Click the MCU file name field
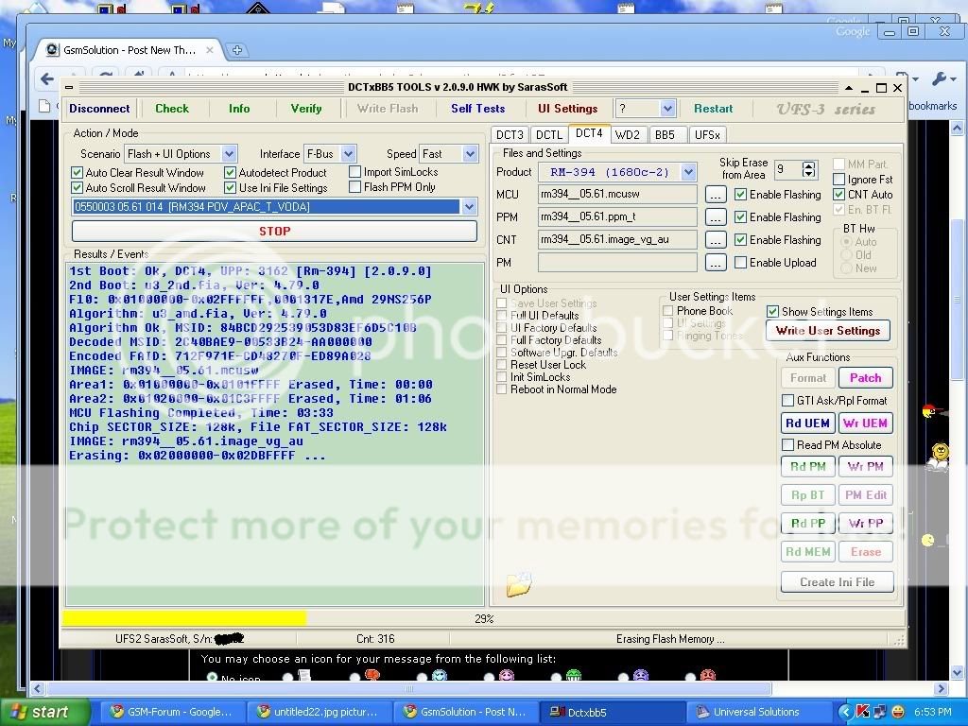 tap(617, 195)
